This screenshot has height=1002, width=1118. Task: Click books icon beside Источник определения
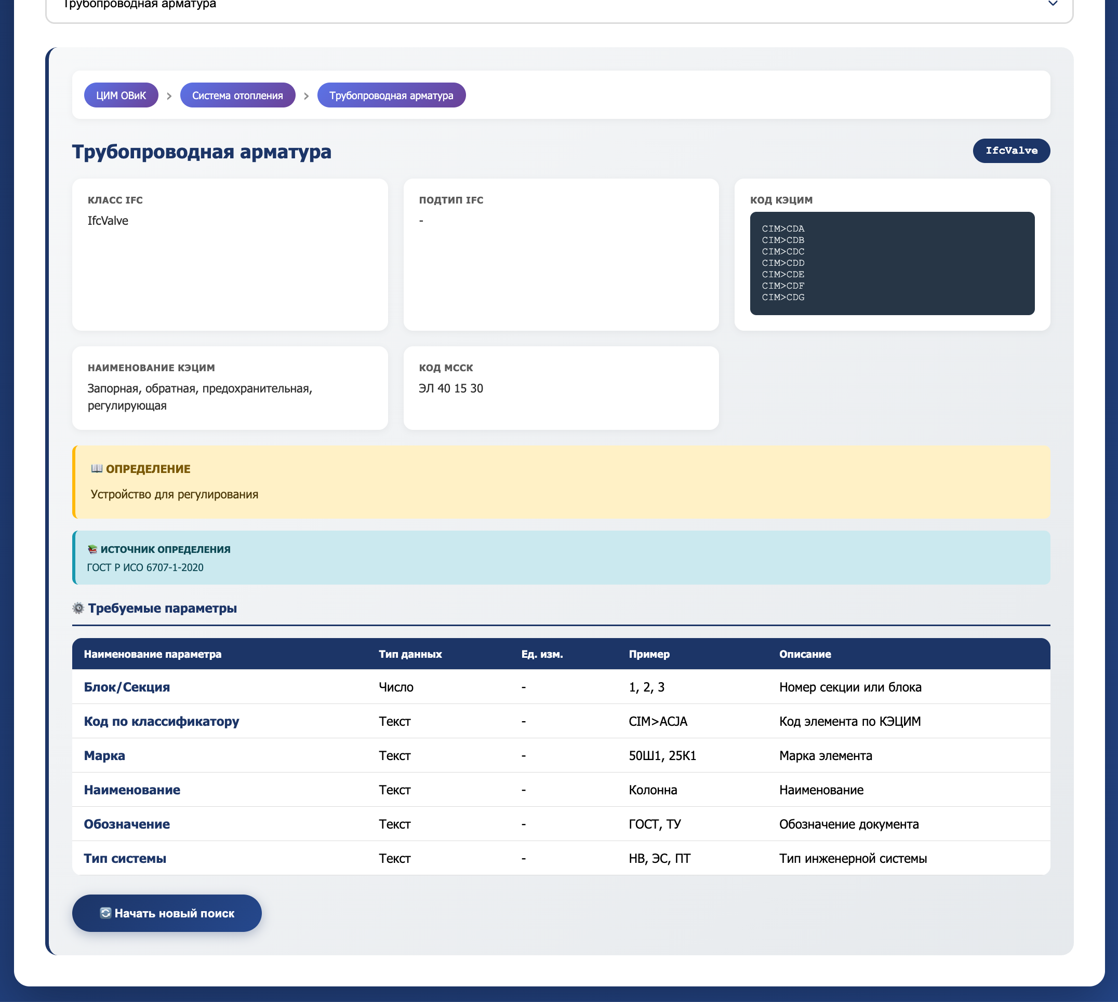[92, 549]
